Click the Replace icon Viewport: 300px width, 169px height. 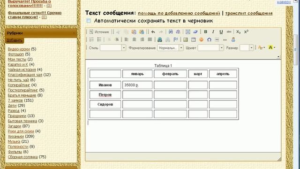(x=178, y=32)
